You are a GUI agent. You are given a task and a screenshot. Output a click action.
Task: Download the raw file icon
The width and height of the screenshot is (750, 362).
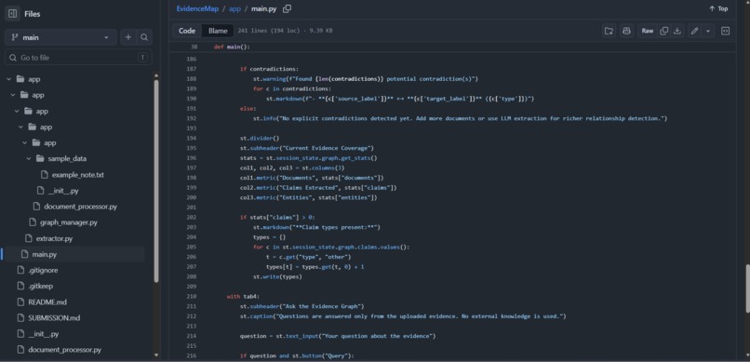pyautogui.click(x=676, y=31)
